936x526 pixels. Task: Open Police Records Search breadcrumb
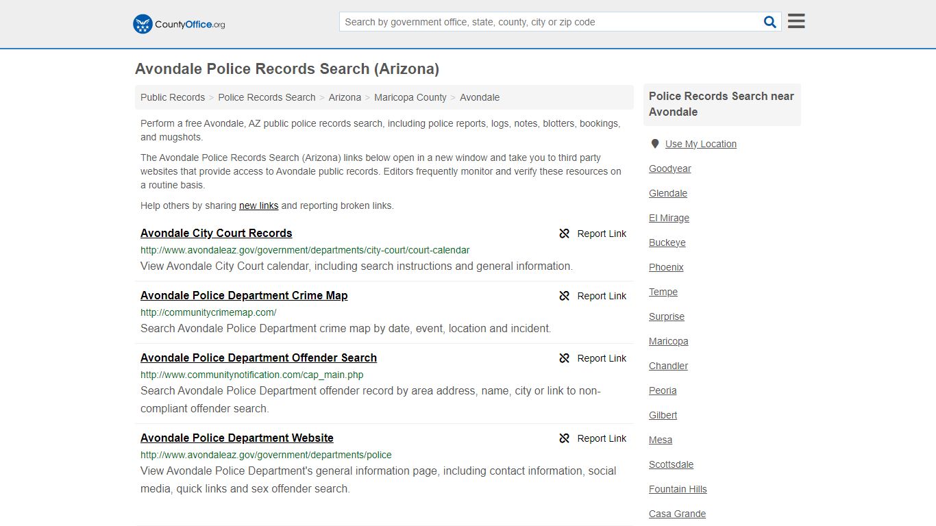267,97
